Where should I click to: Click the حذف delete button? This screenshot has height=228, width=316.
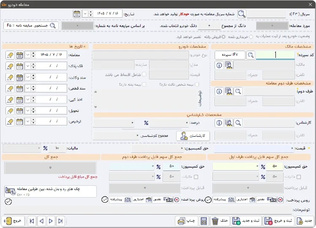(x=220, y=221)
